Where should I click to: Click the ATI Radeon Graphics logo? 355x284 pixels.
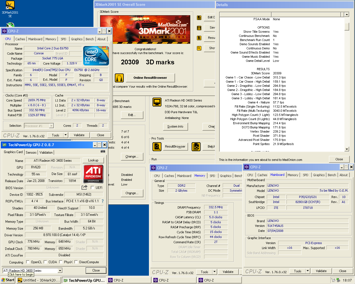tap(93, 174)
